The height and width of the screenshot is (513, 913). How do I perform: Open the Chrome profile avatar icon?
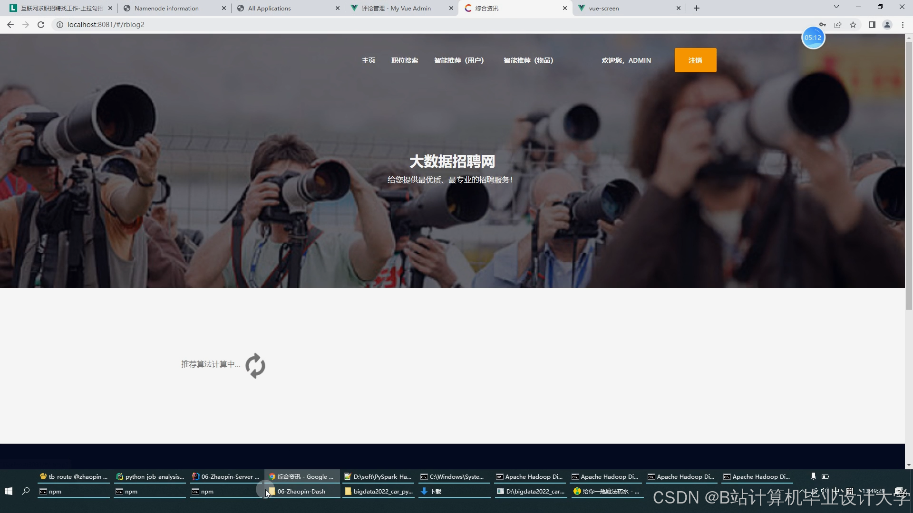(x=887, y=25)
